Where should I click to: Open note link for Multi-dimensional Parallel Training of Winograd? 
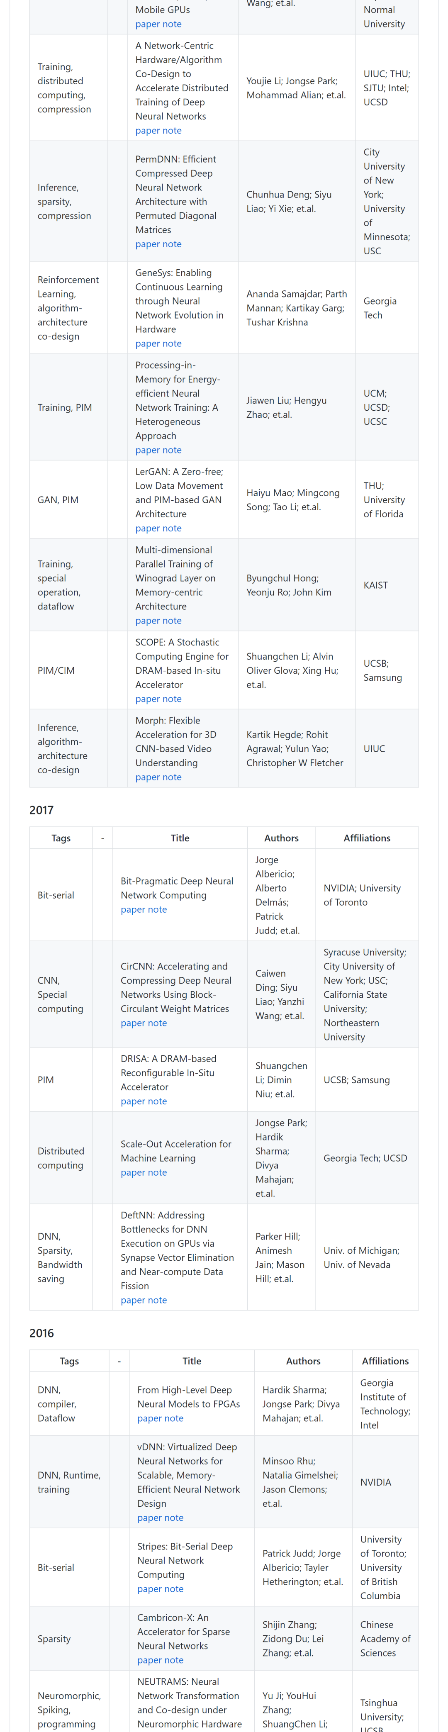pyautogui.click(x=172, y=621)
